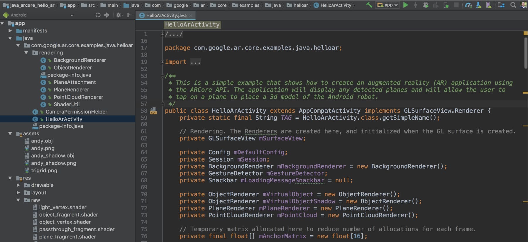
Task: Open the app run configuration dropdown
Action: (x=388, y=5)
